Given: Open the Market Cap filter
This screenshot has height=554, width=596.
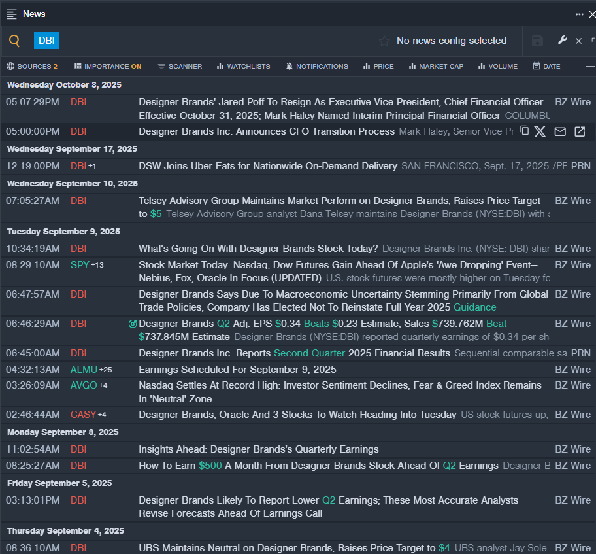Looking at the screenshot, I should pos(436,66).
